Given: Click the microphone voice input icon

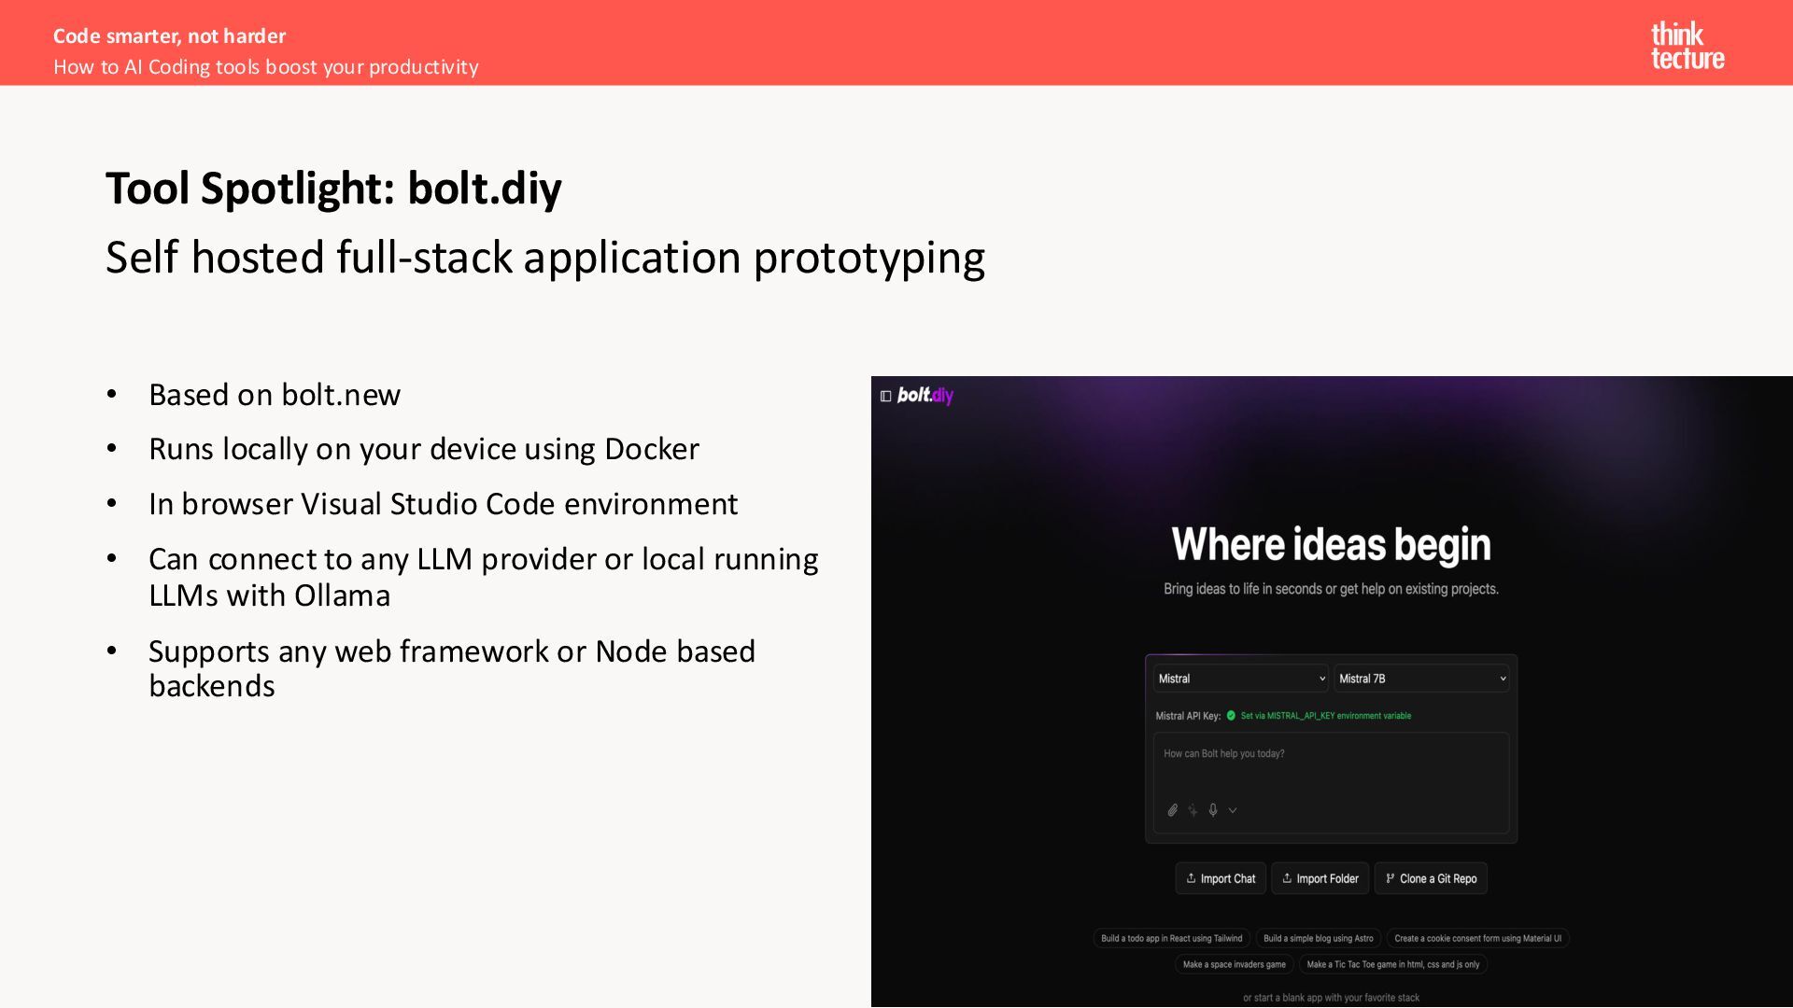Looking at the screenshot, I should (x=1213, y=810).
